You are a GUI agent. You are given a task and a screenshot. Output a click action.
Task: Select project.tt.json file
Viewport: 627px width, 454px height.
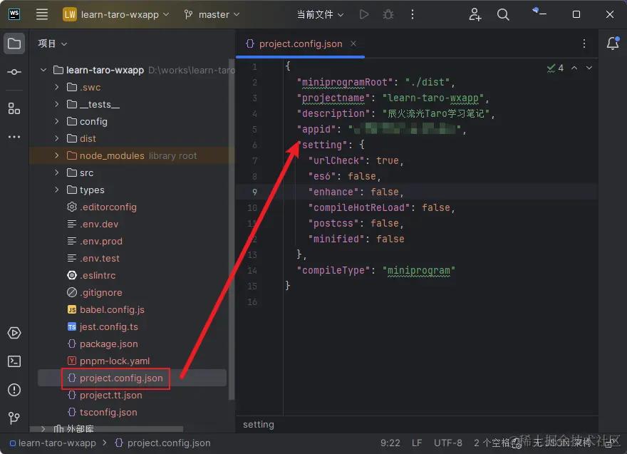coord(105,395)
